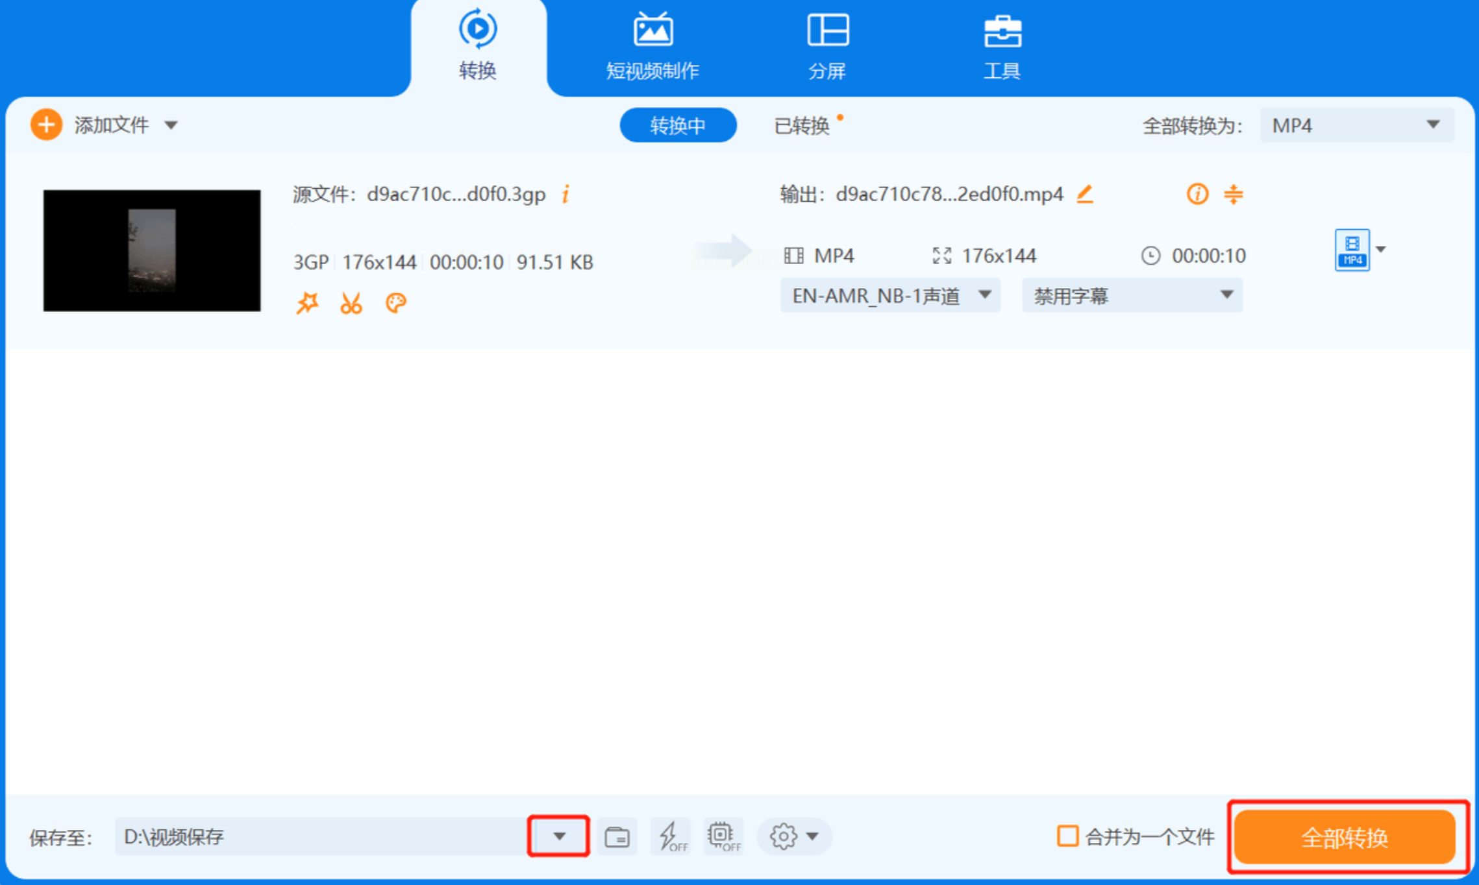This screenshot has width=1479, height=885.
Task: Open output folder icon
Action: (616, 837)
